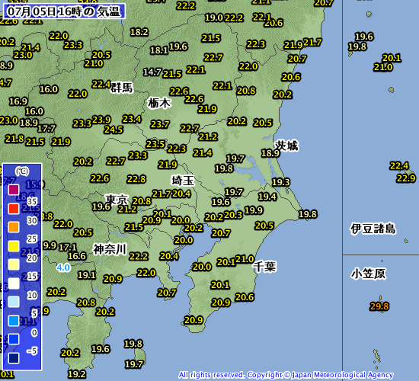Click the 07月05日16時の気温 title box
419x381 pixels.
click(x=65, y=11)
